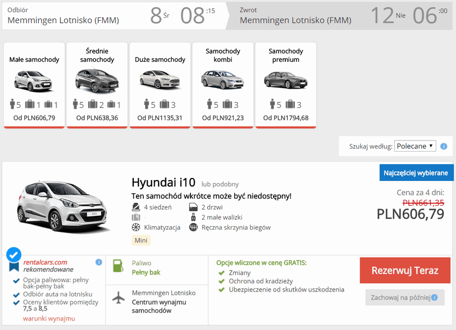This screenshot has width=456, height=330.
Task: Click the airplane pickup location icon
Action: tap(119, 298)
